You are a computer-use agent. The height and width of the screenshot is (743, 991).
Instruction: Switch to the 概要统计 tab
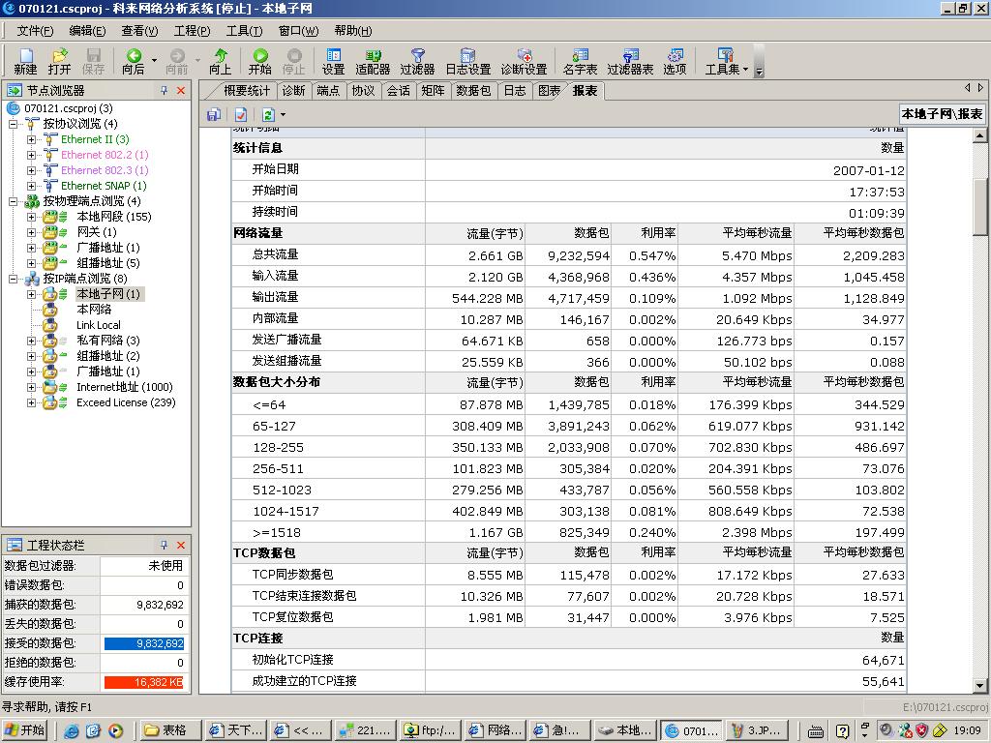[247, 90]
